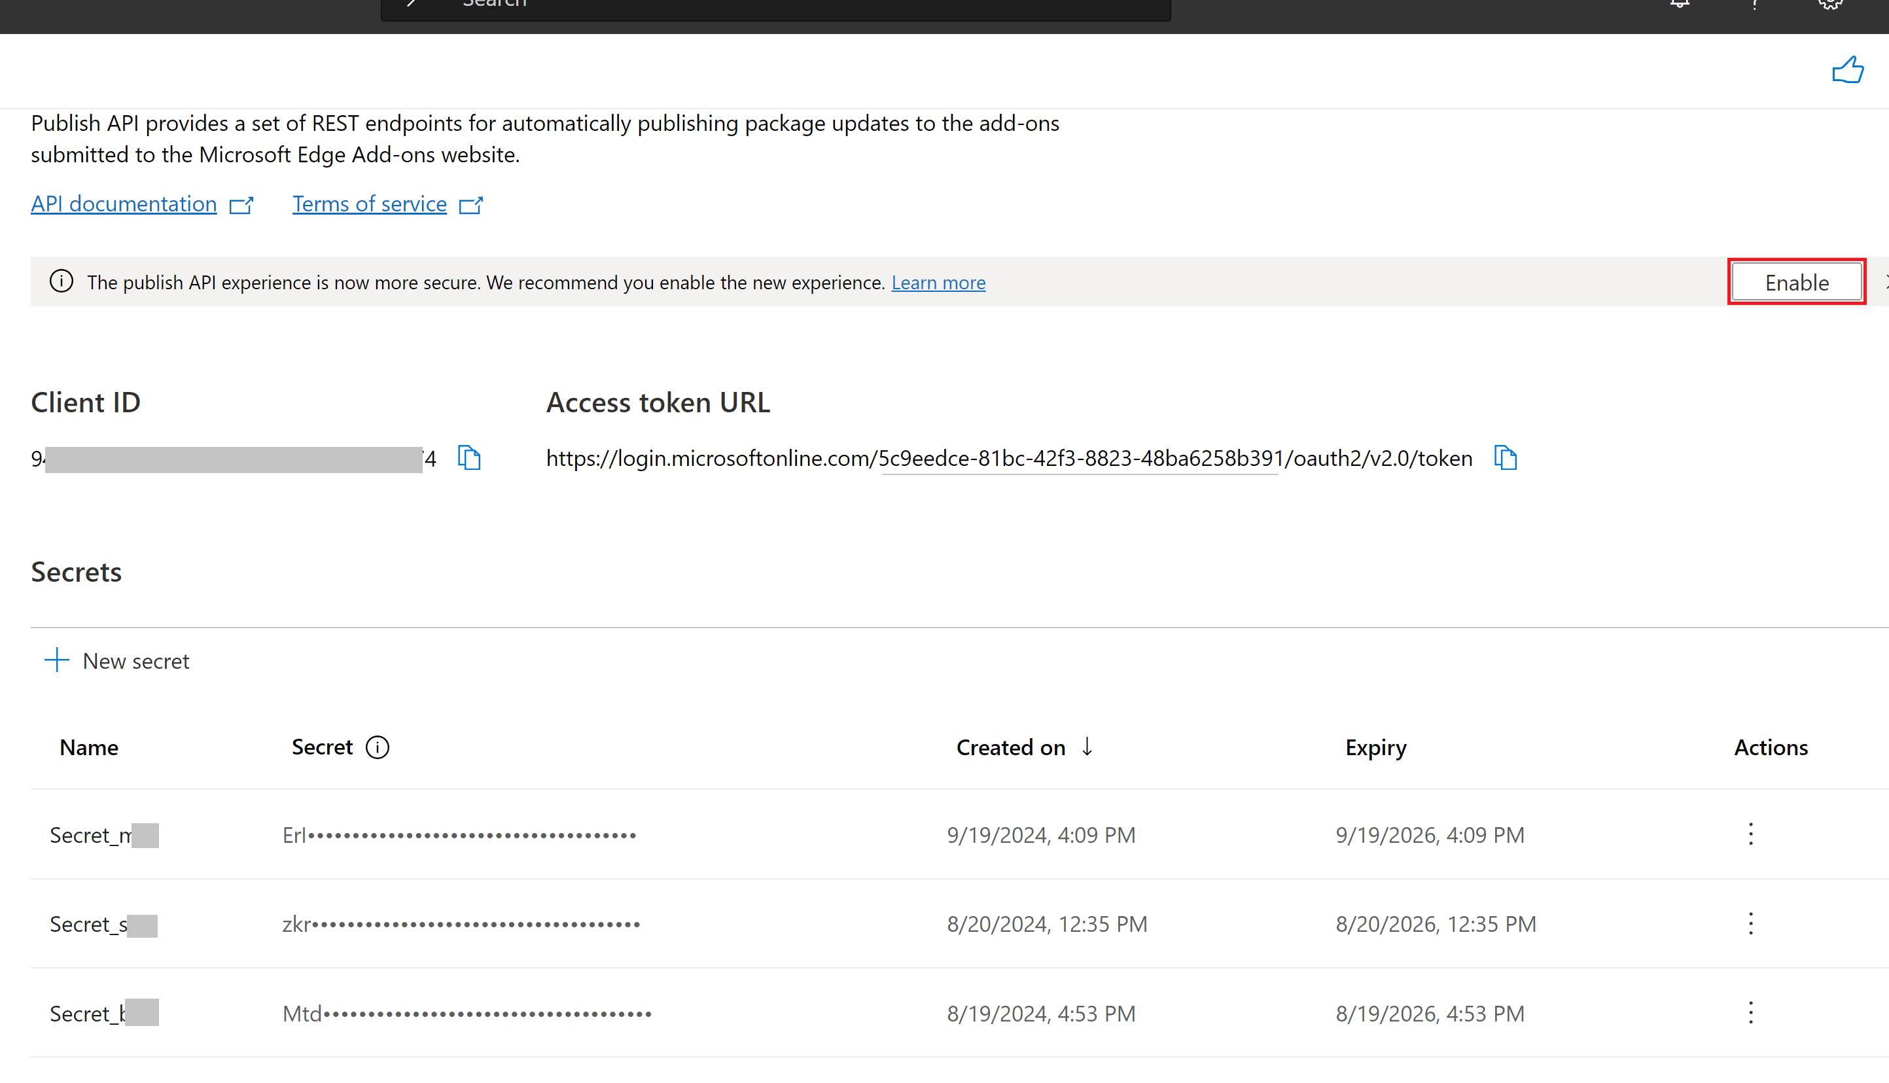Expand the info tooltip next to Secret column
The height and width of the screenshot is (1083, 1889).
pos(378,747)
